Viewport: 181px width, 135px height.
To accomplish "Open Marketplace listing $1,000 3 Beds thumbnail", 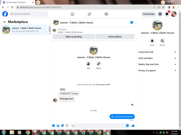I will coord(54,31).
